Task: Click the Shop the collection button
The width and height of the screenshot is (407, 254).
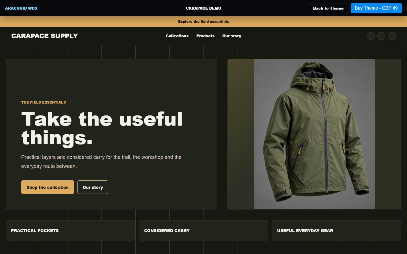Action: click(47, 187)
